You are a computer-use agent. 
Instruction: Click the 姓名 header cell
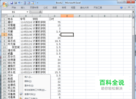click(x=13, y=19)
